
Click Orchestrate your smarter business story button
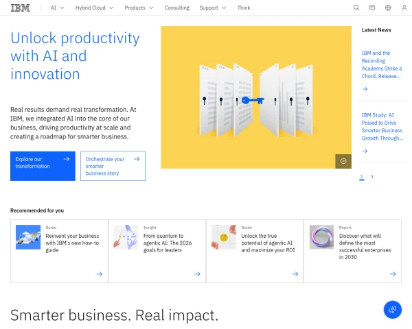click(113, 166)
